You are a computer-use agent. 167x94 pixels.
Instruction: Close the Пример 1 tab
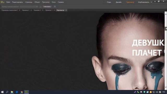click(54, 10)
